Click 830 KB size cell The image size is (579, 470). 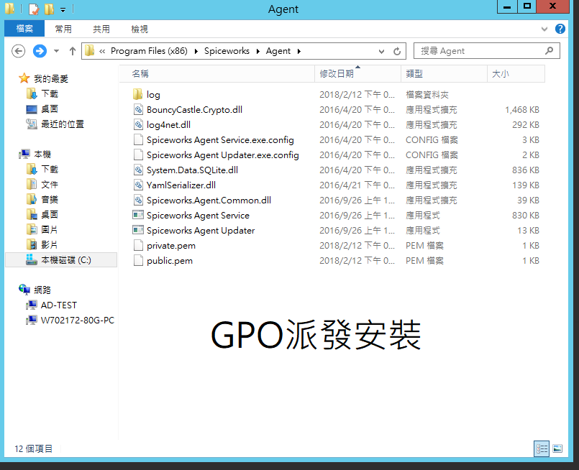point(526,216)
